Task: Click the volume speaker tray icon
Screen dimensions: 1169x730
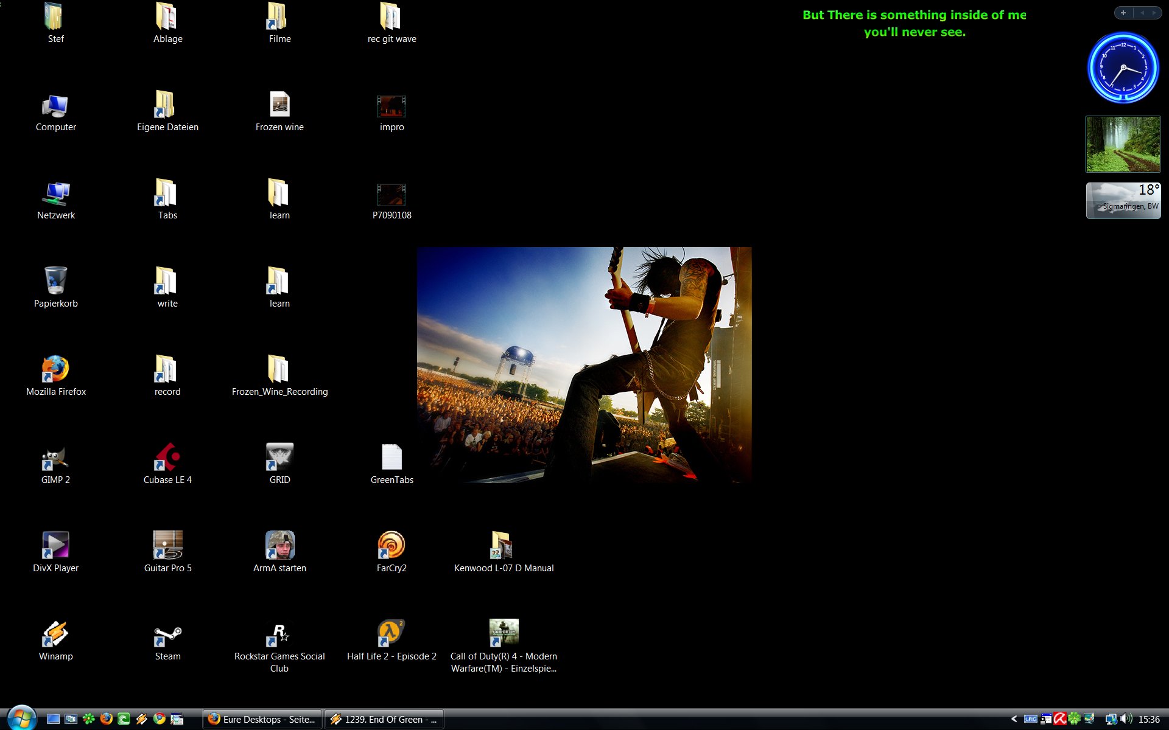Action: [x=1126, y=719]
